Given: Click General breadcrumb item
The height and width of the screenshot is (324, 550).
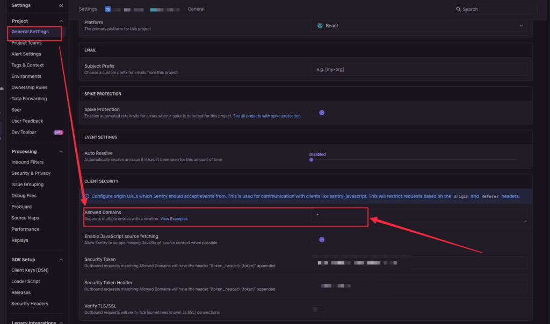Looking at the screenshot, I should [x=196, y=9].
